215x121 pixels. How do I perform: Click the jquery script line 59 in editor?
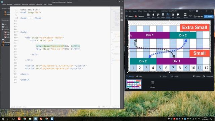tap(56, 66)
